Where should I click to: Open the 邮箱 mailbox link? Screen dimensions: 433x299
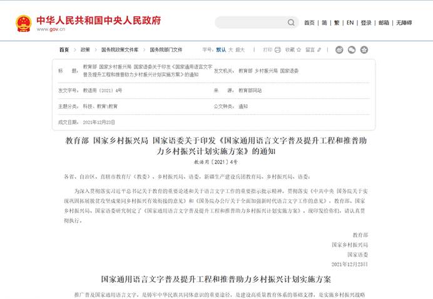pyautogui.click(x=384, y=23)
